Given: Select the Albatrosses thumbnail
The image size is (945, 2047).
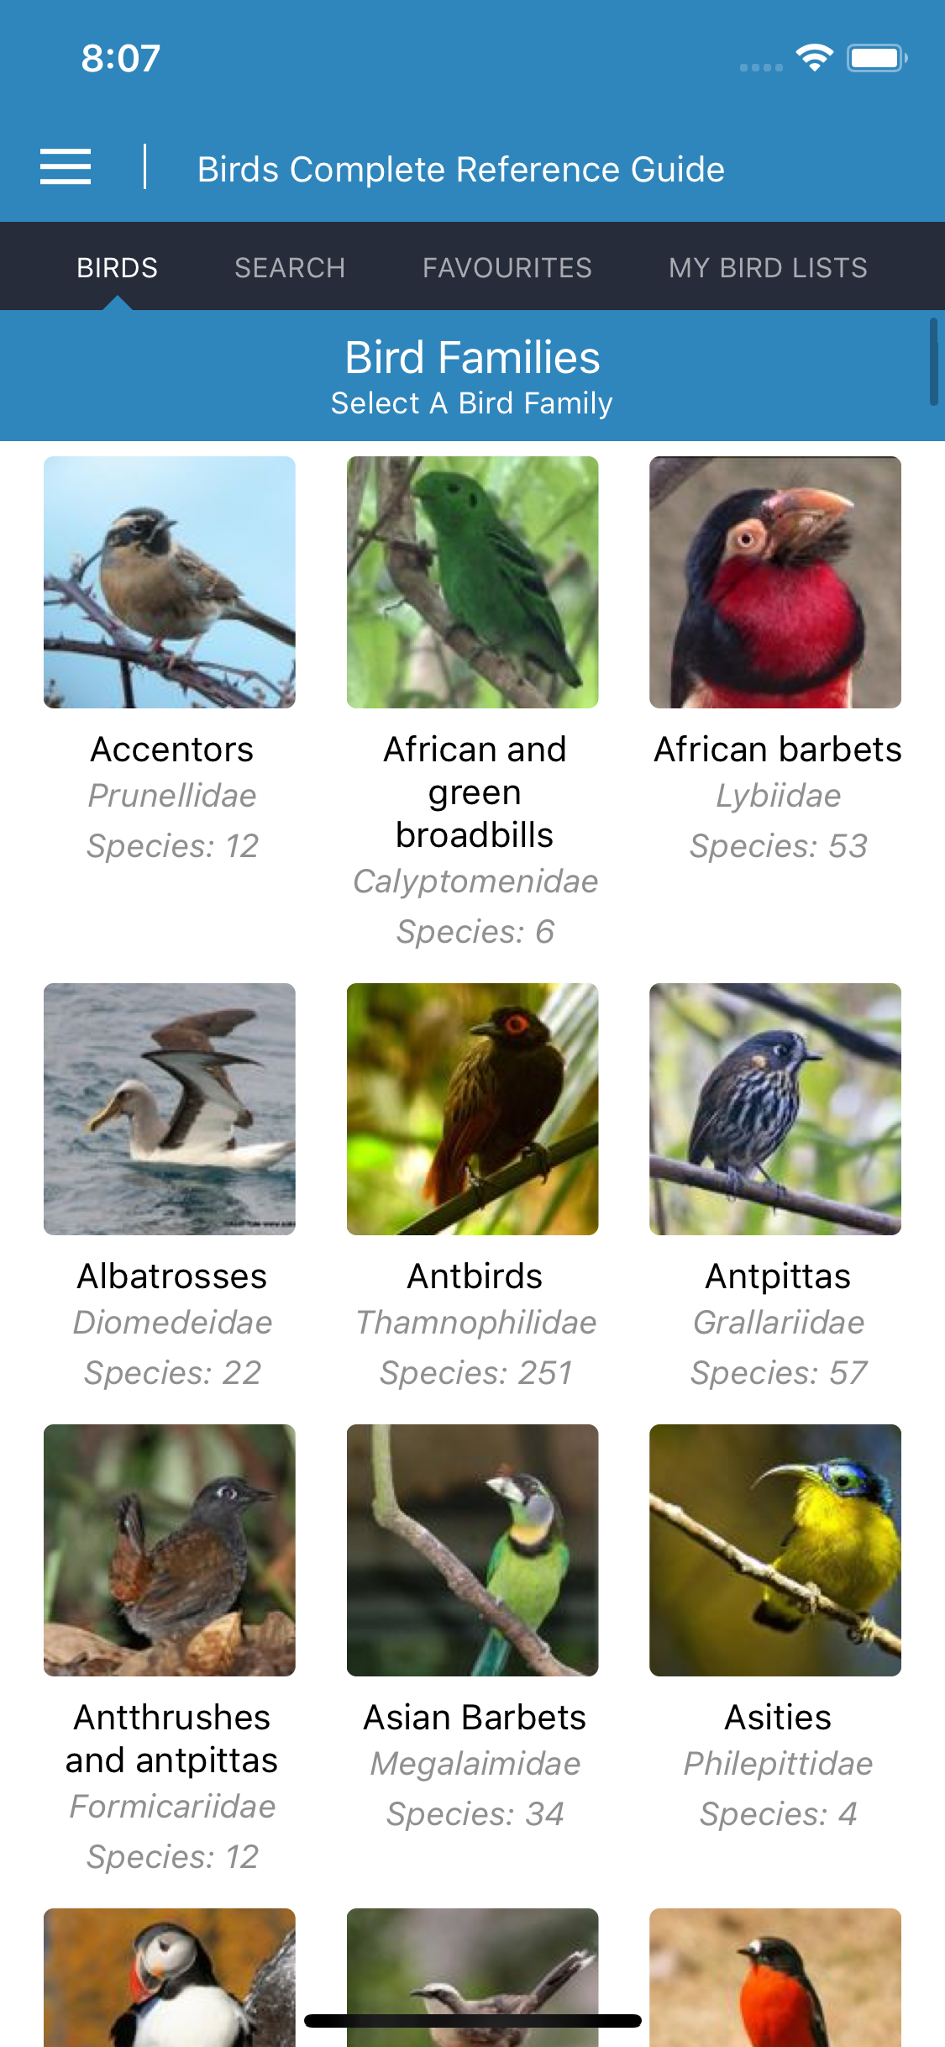Looking at the screenshot, I should 170,1109.
